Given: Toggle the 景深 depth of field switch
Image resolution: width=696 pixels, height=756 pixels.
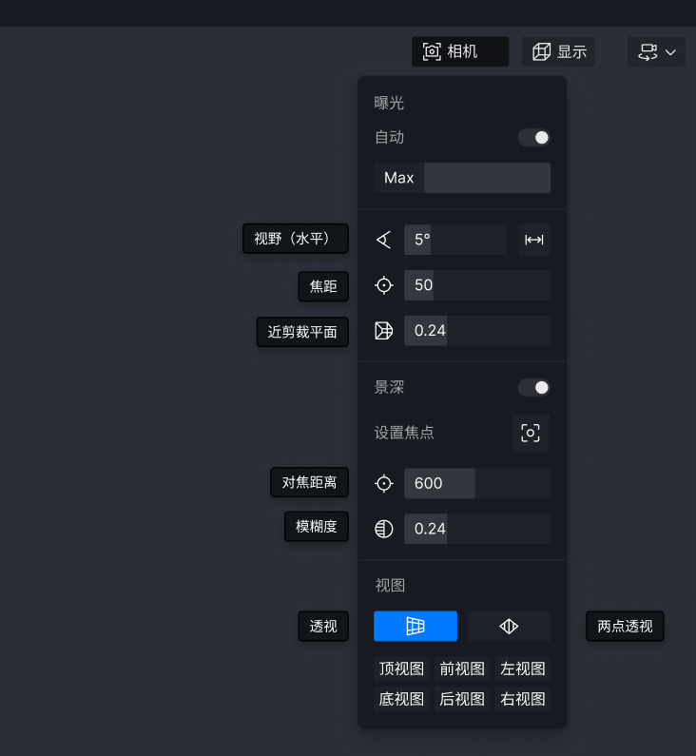Looking at the screenshot, I should (x=534, y=388).
